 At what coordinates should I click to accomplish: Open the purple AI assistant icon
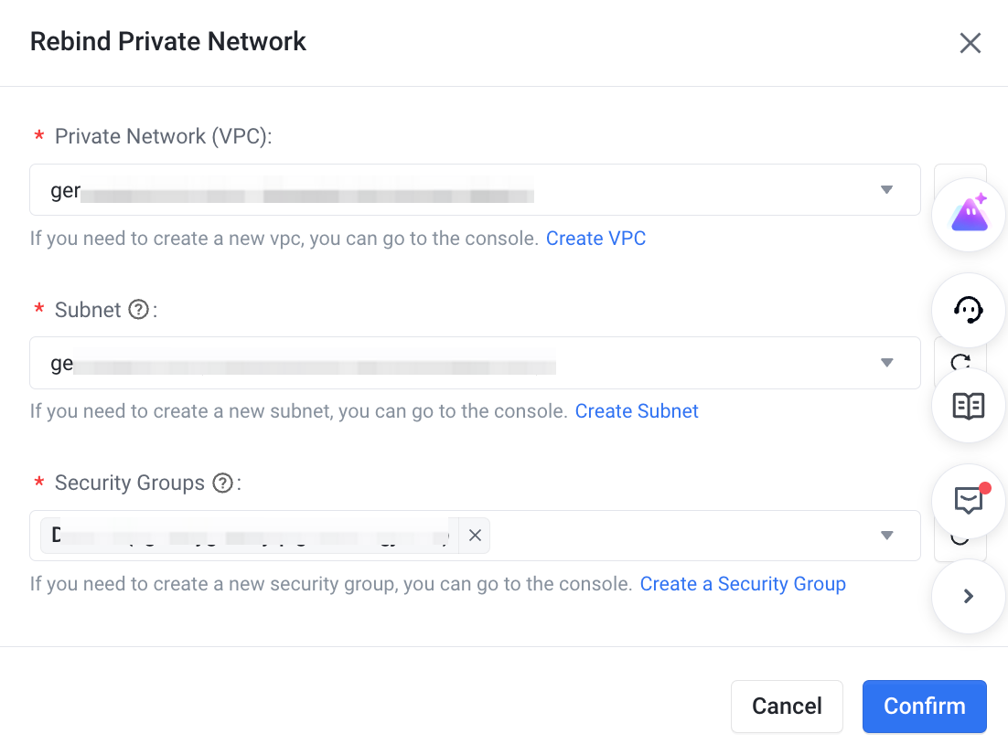coord(969,214)
